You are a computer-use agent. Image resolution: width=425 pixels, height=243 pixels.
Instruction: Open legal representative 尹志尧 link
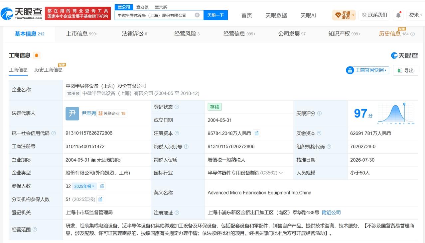pyautogui.click(x=89, y=114)
